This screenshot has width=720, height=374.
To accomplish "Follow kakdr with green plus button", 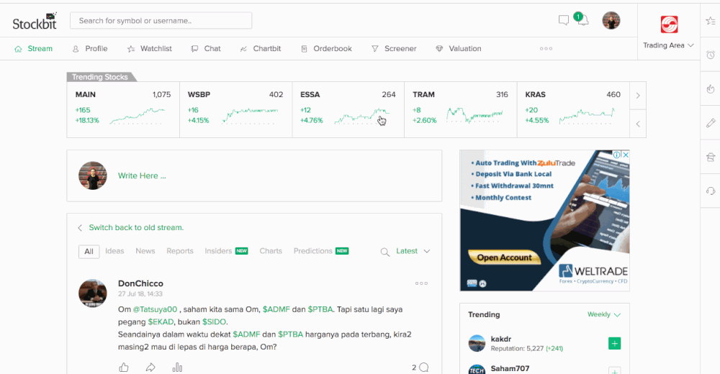I will [x=614, y=343].
